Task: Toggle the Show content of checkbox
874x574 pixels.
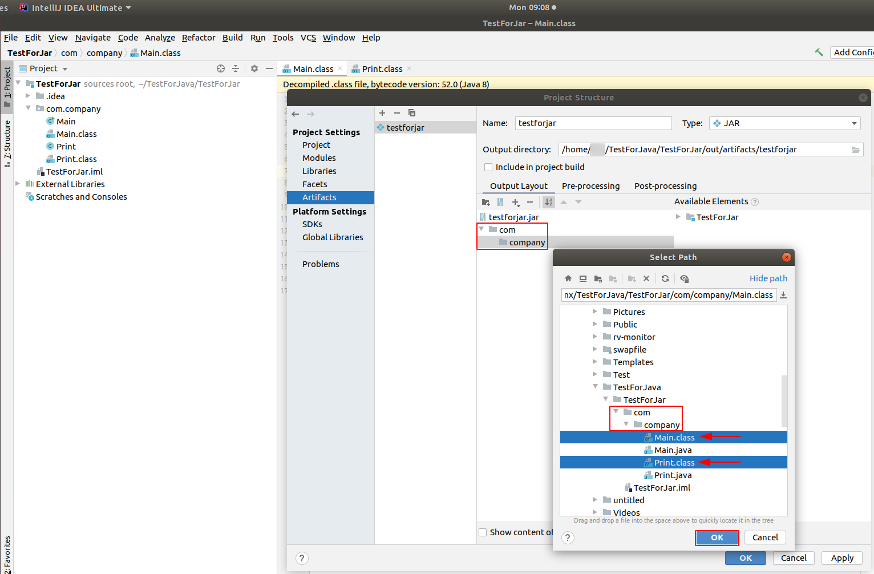Action: [x=483, y=532]
